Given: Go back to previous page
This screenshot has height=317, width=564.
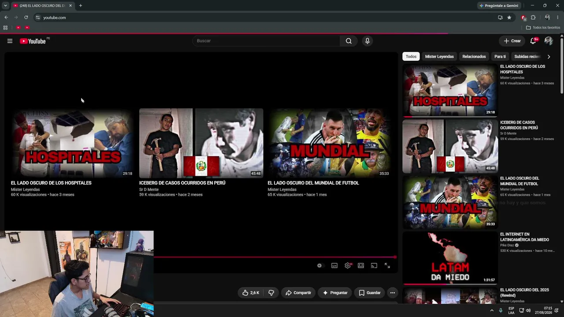Looking at the screenshot, I should [6, 18].
